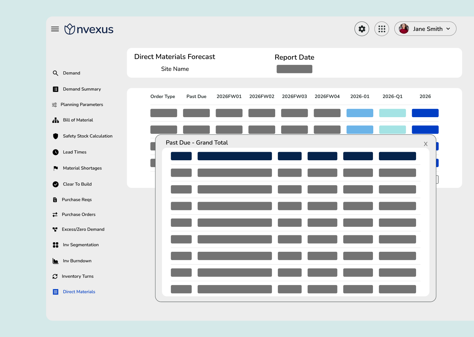
Task: Click the Demand Summary list icon
Action: tap(56, 89)
